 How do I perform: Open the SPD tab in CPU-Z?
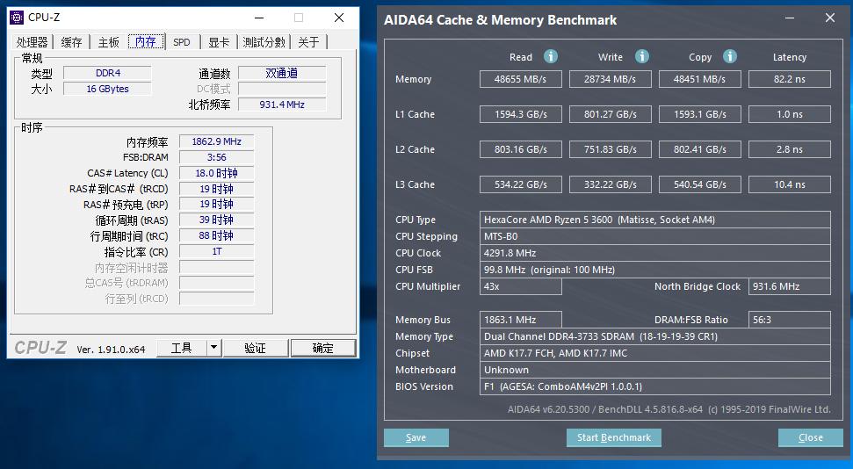(x=182, y=42)
